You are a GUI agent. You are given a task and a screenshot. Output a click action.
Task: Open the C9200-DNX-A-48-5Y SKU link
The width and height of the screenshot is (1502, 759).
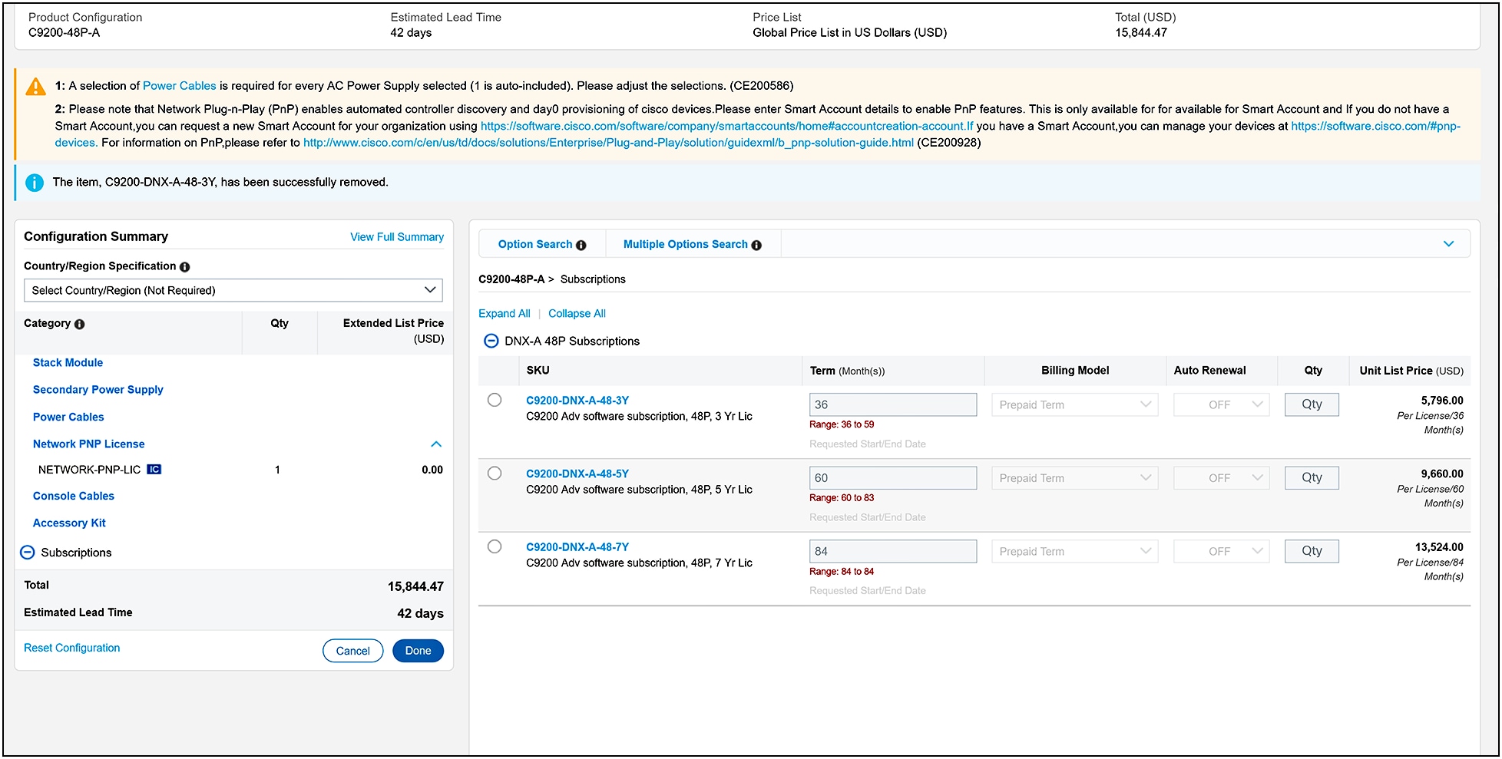(577, 474)
